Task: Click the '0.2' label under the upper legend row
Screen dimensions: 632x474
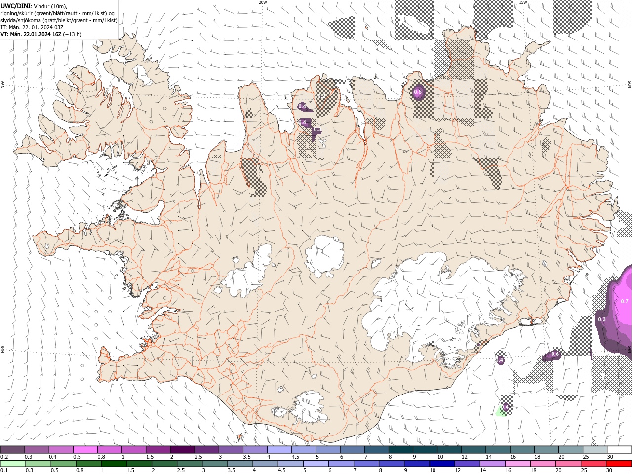Action: [3, 457]
